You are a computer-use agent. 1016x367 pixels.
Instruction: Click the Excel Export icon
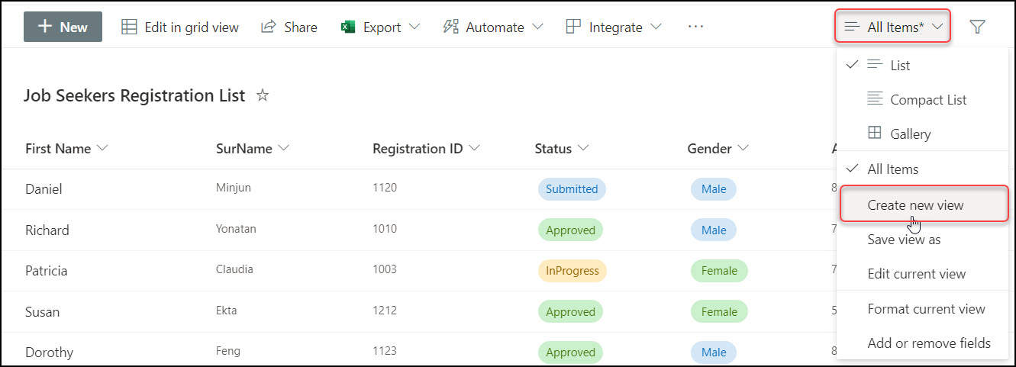tap(348, 27)
